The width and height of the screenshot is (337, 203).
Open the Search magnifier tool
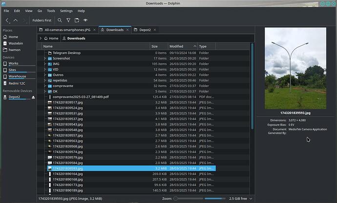click(x=60, y=20)
